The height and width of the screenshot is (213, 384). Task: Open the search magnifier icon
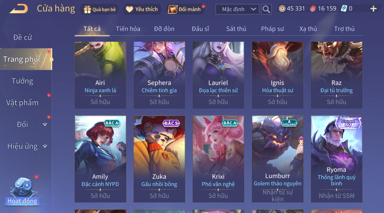point(266,9)
